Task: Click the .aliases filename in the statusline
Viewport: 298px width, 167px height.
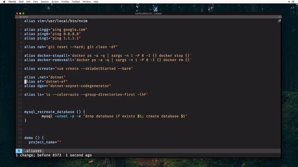Action: pyautogui.click(x=33, y=151)
